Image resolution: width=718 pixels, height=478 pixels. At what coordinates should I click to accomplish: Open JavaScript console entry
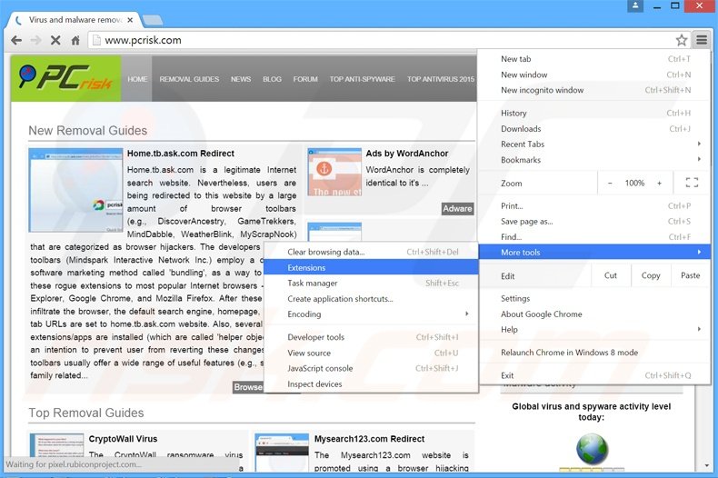pyautogui.click(x=372, y=368)
